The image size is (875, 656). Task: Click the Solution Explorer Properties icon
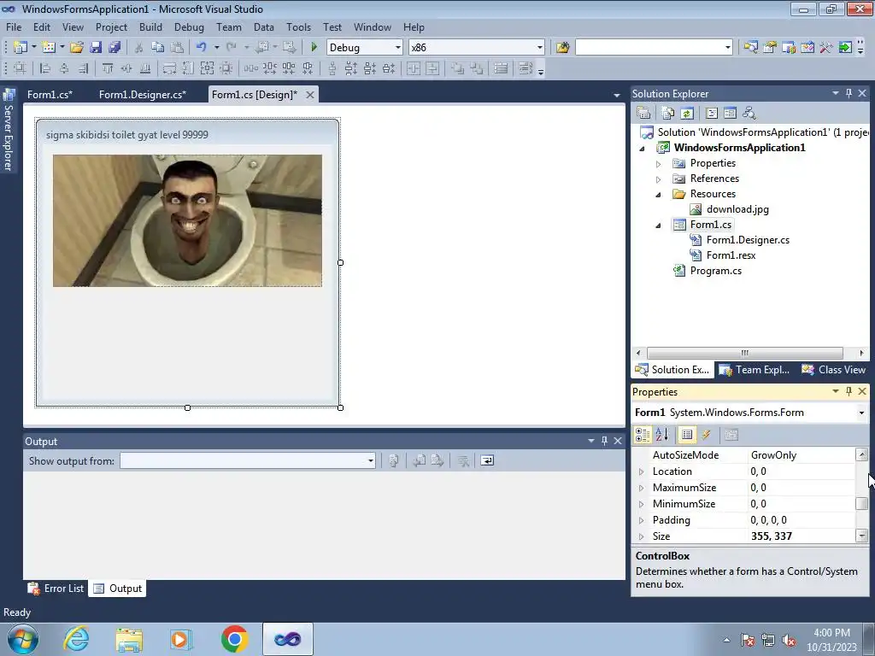click(643, 114)
